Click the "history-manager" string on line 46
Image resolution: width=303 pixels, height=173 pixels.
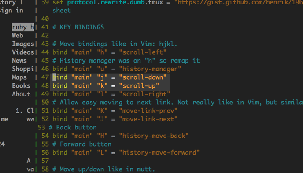[150, 69]
